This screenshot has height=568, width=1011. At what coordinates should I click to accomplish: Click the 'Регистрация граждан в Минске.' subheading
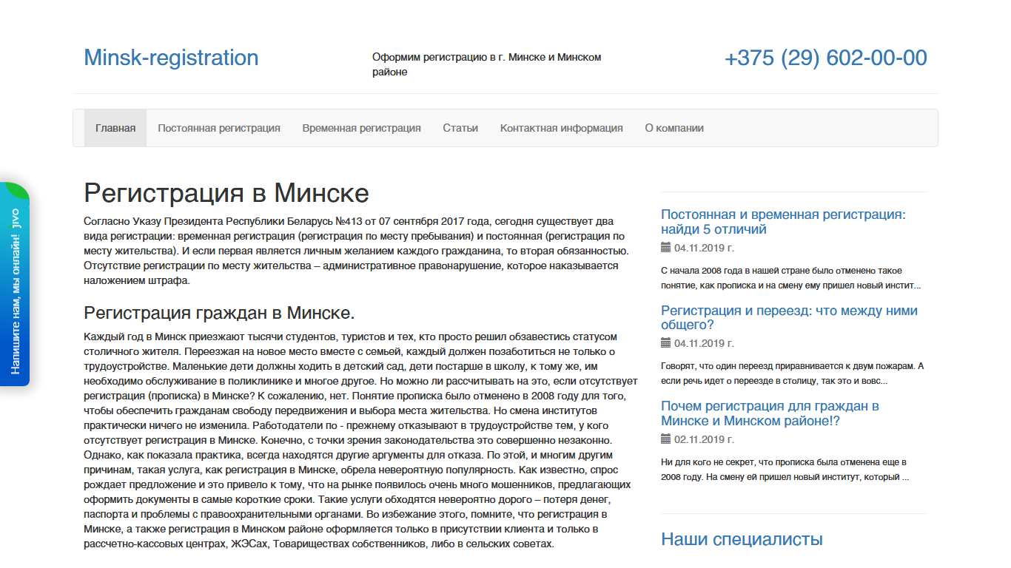coord(219,312)
